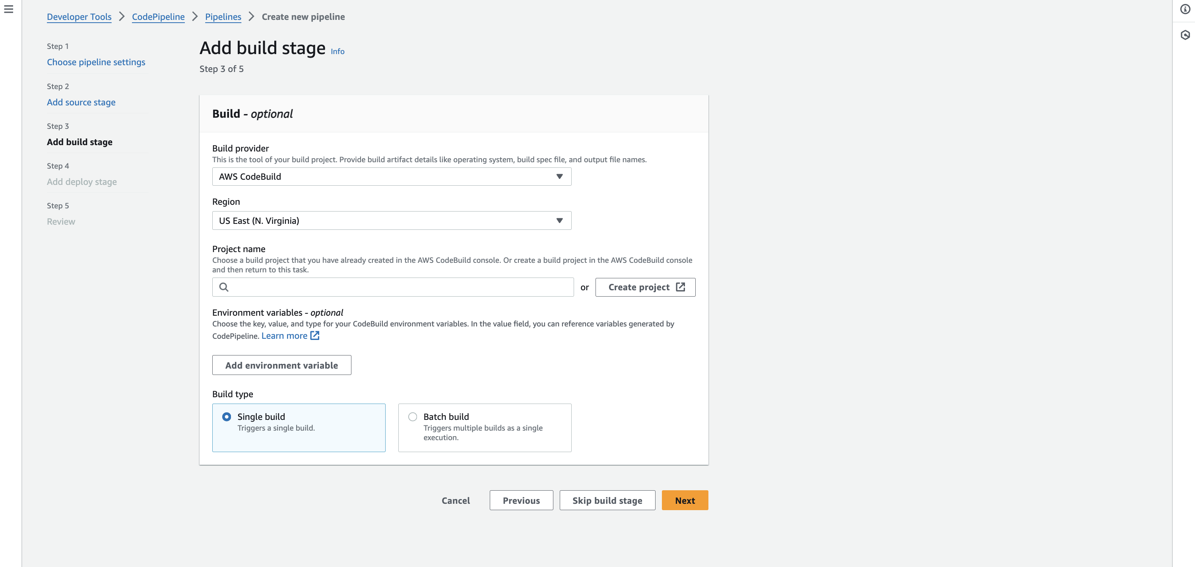The width and height of the screenshot is (1195, 567).
Task: Open the hamburger navigation menu icon
Action: coord(9,9)
